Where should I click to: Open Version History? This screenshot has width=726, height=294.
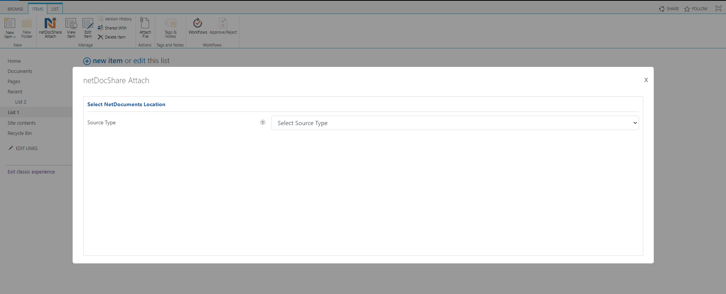coord(115,19)
